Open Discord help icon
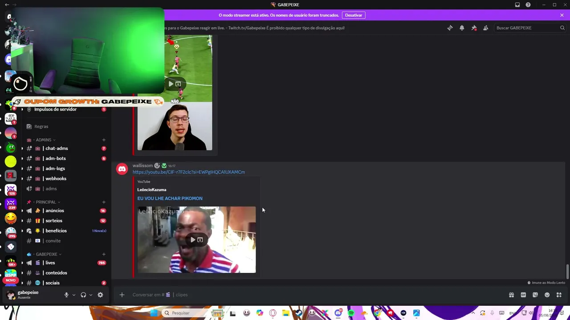The height and width of the screenshot is (320, 570). (528, 5)
